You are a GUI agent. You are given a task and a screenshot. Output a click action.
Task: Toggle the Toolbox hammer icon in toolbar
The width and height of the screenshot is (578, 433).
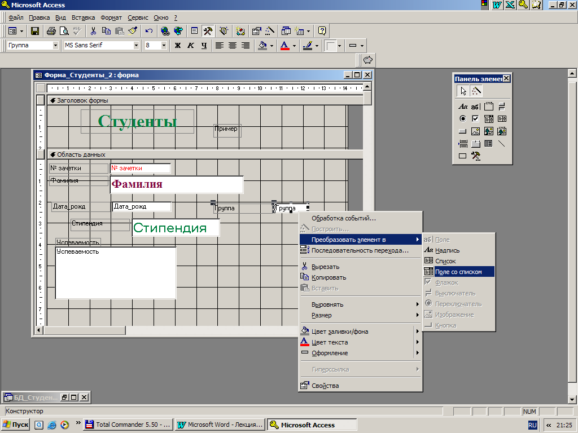point(208,31)
